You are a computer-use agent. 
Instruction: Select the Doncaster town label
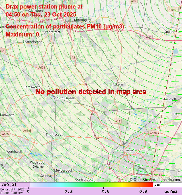click(126, 150)
